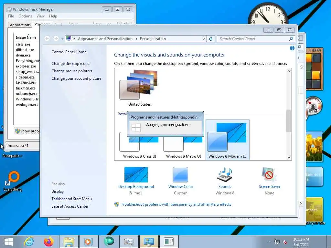This screenshot has height=248, width=331.
Task: Open Troubleshoot transparency and Aero effects link
Action: (176, 204)
